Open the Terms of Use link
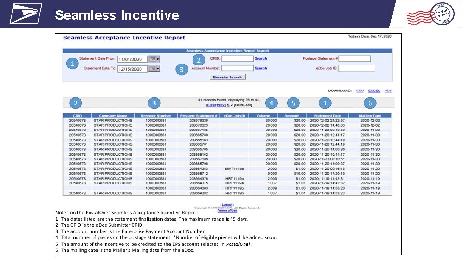This screenshot has height=260, width=462. tap(227, 210)
